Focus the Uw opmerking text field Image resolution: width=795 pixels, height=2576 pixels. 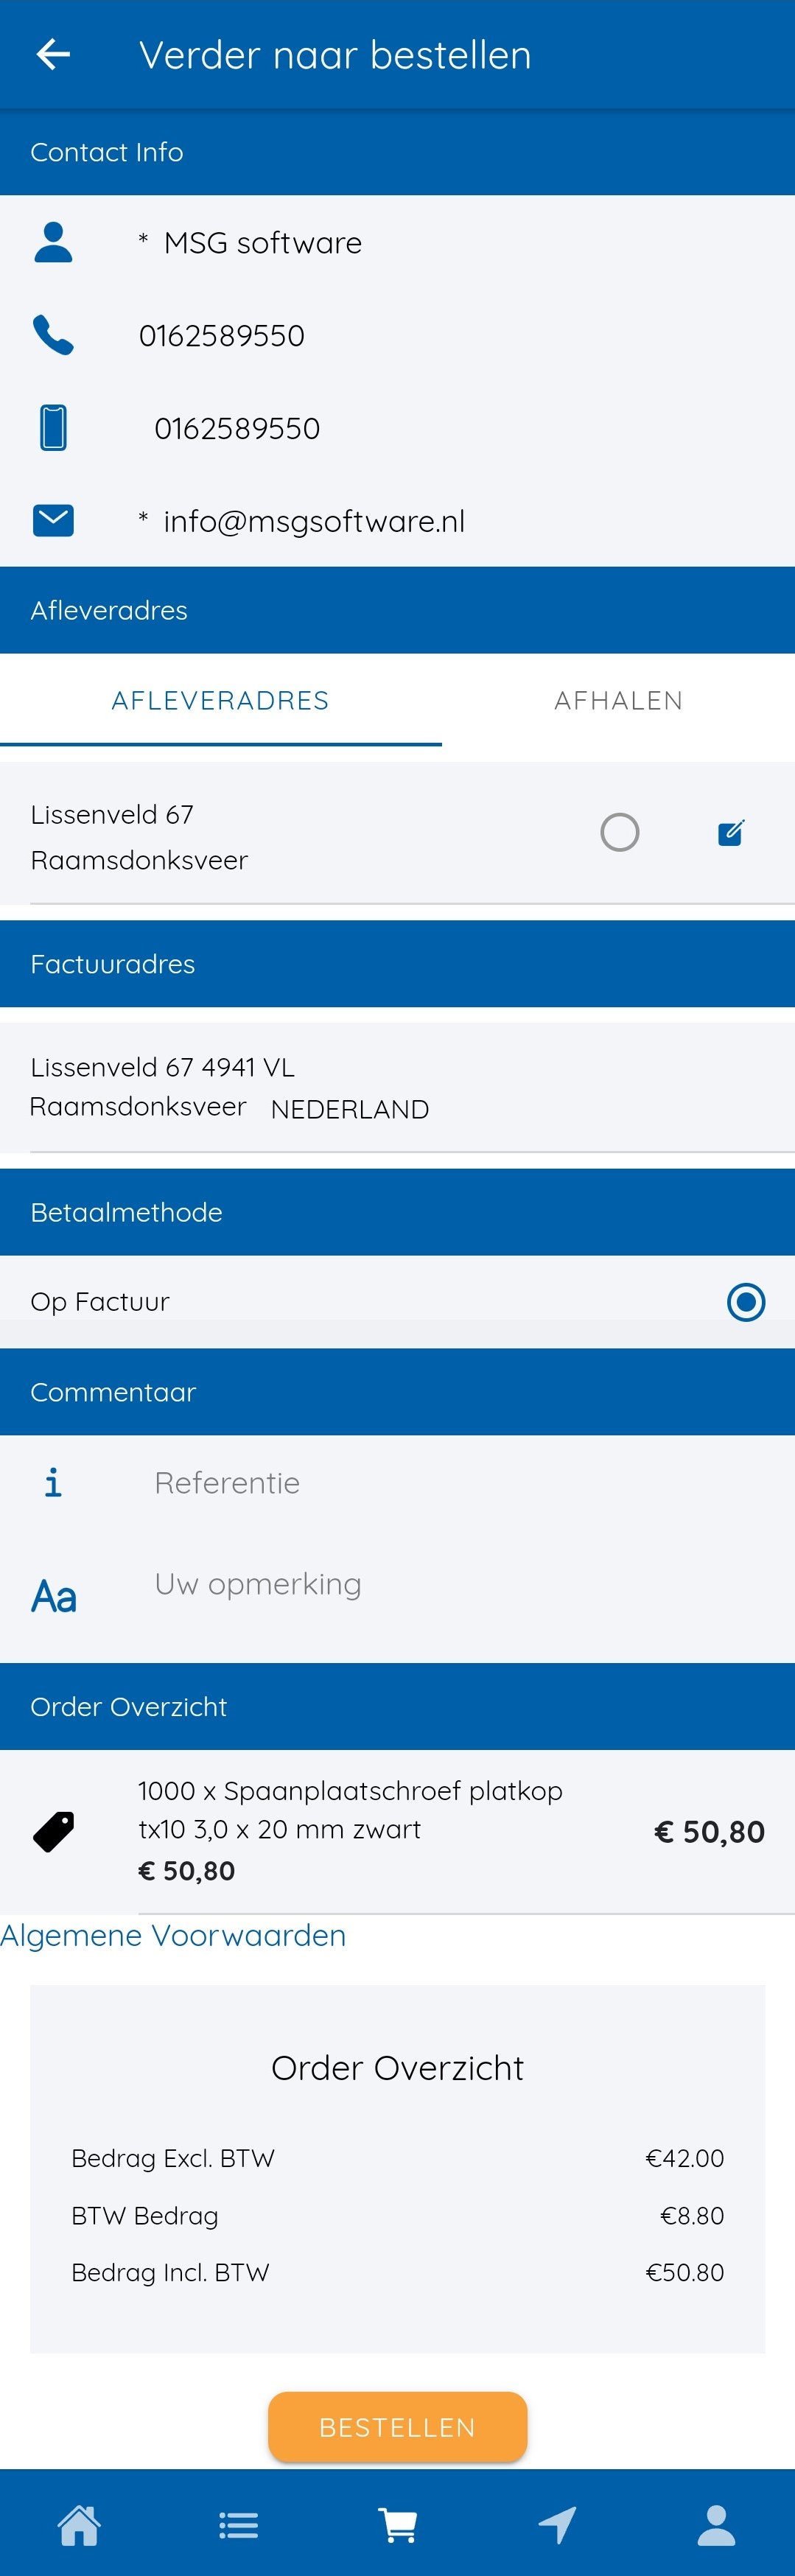pyautogui.click(x=460, y=1585)
